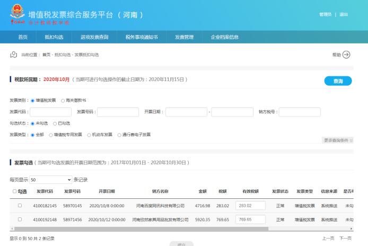This screenshot has height=246, width=368.
Task: Open the records-per-page dropdown showing 50
Action: click(51, 180)
